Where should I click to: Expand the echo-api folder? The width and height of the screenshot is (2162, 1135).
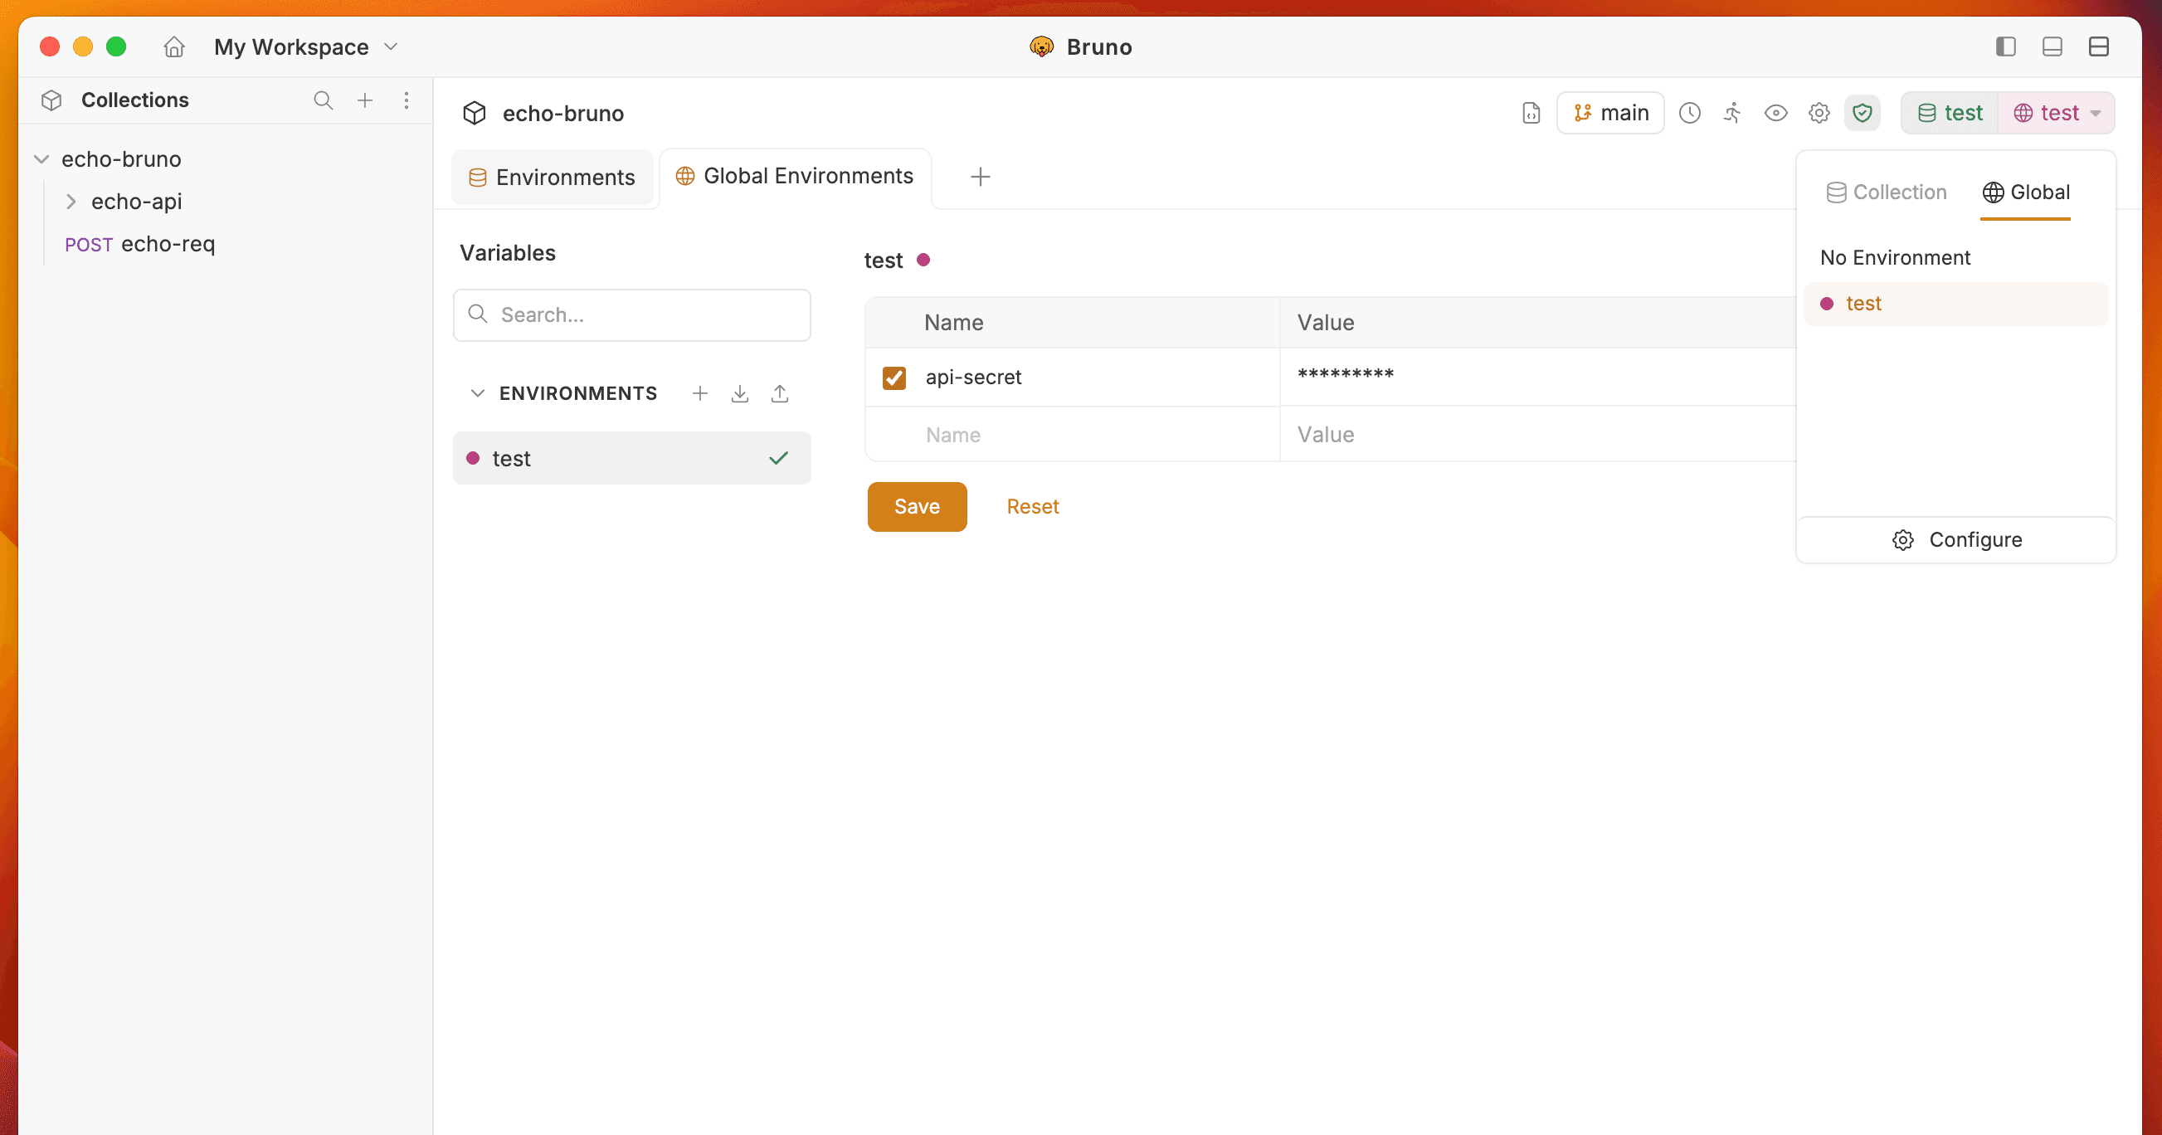[x=71, y=202]
